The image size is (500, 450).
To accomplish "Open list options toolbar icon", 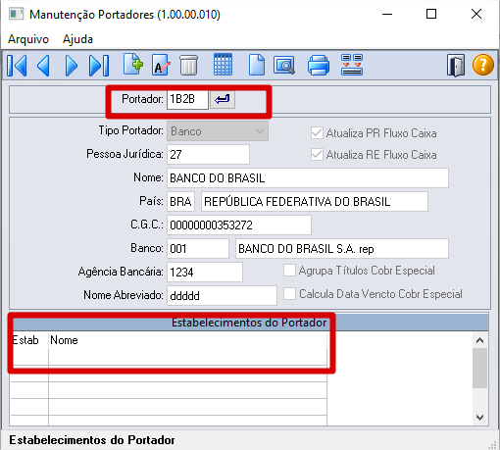I will point(352,65).
